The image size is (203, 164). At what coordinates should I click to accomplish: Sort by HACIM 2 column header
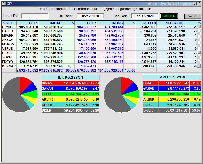click(110, 23)
